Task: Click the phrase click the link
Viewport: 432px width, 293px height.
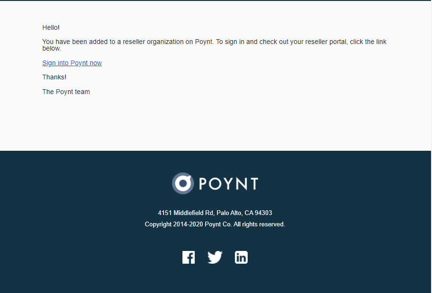Action: [x=368, y=42]
